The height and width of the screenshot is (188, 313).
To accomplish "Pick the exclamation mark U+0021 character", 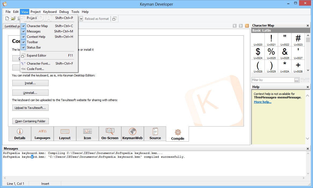I will point(271,40).
